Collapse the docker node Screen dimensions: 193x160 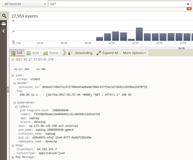coord(15,83)
